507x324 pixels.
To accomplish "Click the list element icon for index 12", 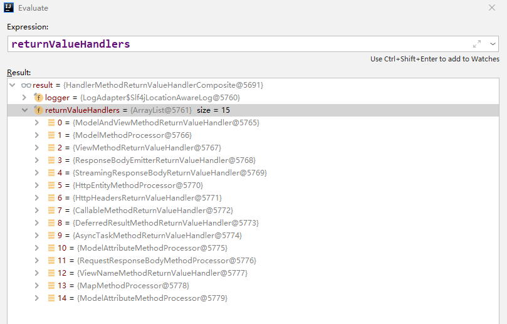I will click(51, 273).
